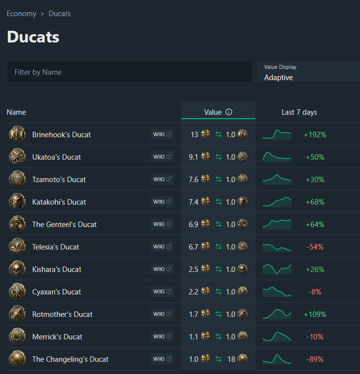Viewport: 360px width, 374px height.
Task: Focus the Filter by Name search field
Action: [130, 72]
